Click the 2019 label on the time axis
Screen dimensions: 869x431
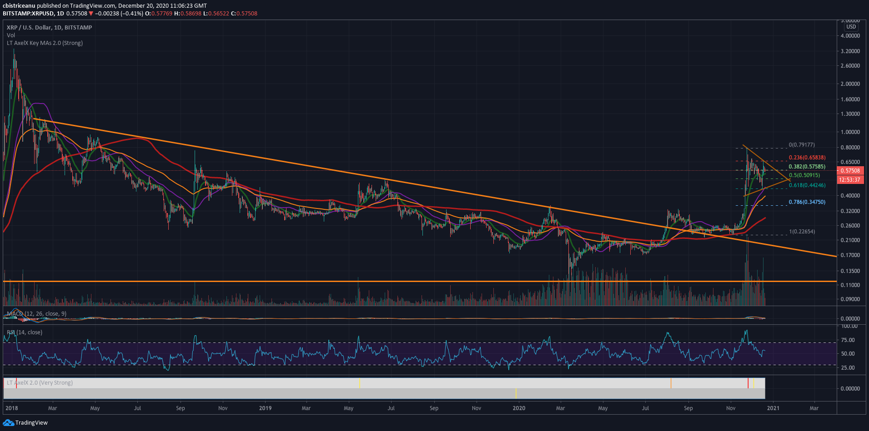(x=265, y=408)
